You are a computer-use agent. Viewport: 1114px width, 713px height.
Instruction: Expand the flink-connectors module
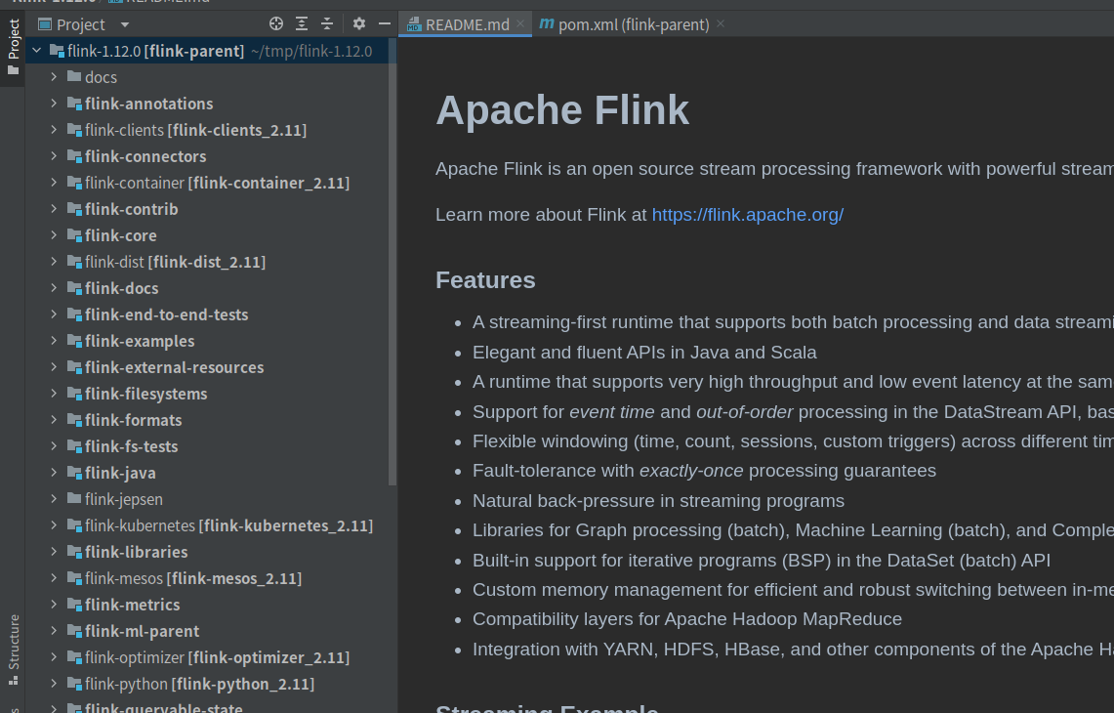[x=55, y=156]
